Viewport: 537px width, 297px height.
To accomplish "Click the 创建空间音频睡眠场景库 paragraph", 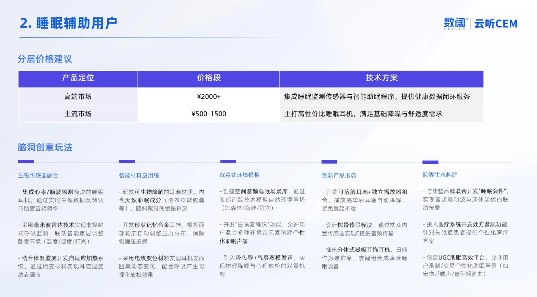I will point(262,200).
